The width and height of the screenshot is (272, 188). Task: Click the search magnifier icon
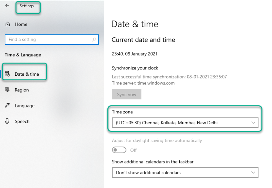[x=95, y=40]
